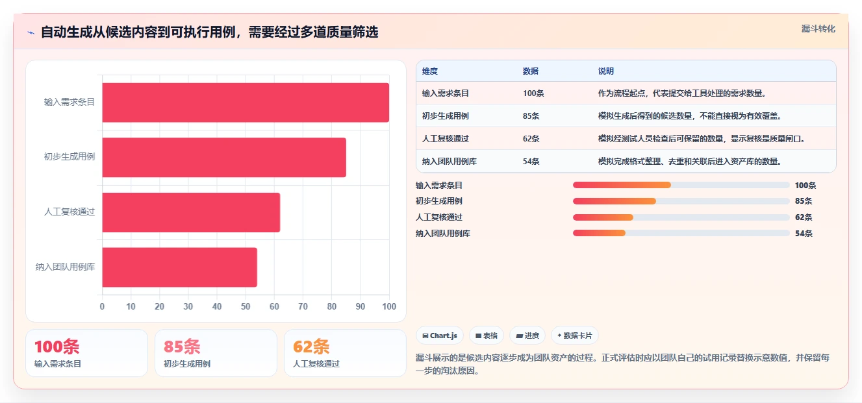
Task: Click the 输入需求条目 label on the chart axis
Action: tap(70, 103)
